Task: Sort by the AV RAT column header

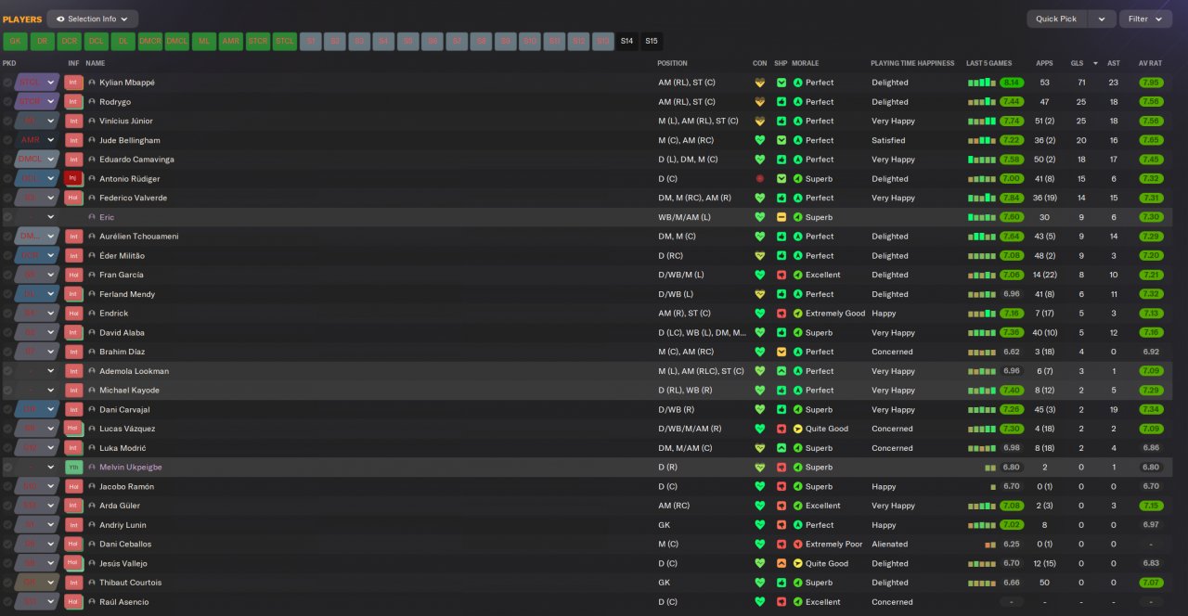Action: point(1151,63)
